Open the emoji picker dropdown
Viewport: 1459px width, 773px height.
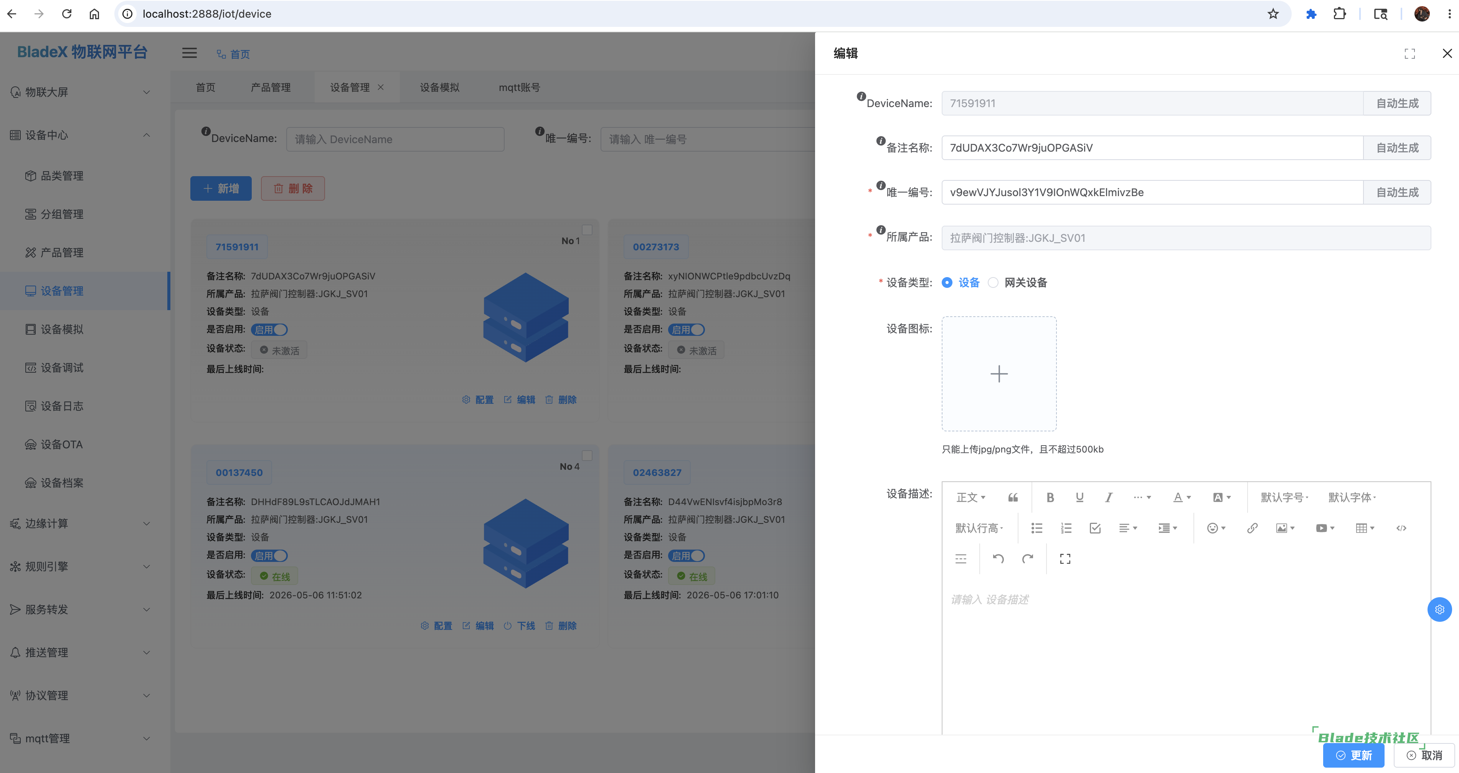click(1216, 528)
